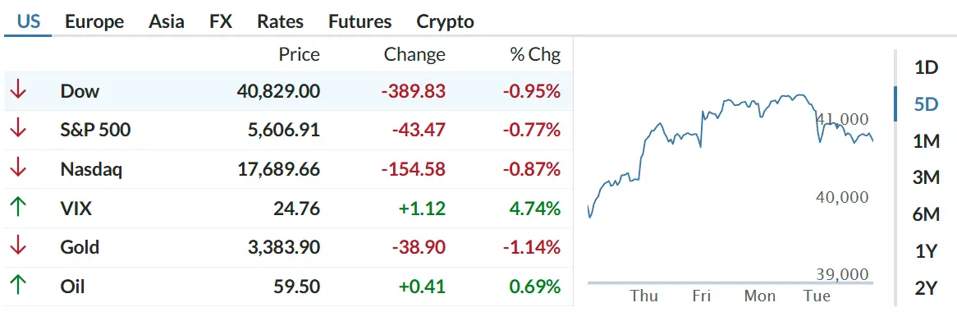Open the Asia markets tab
Image resolution: width=957 pixels, height=312 pixels.
166,22
